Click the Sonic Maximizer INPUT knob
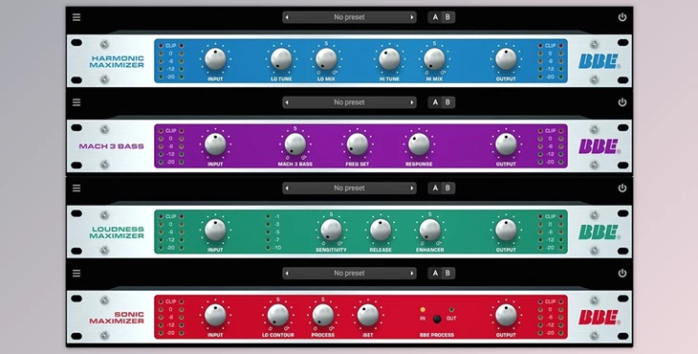The width and height of the screenshot is (698, 354). (215, 316)
